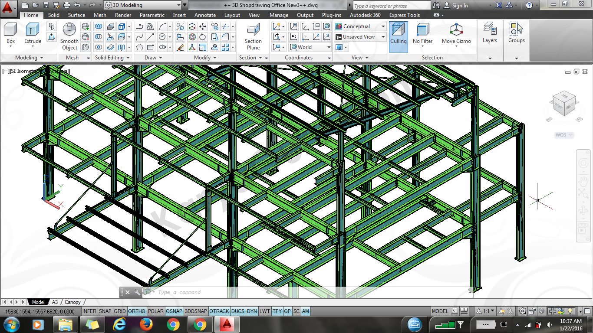Enable GRID display in status bar
This screenshot has width=593, height=333.
tap(120, 311)
